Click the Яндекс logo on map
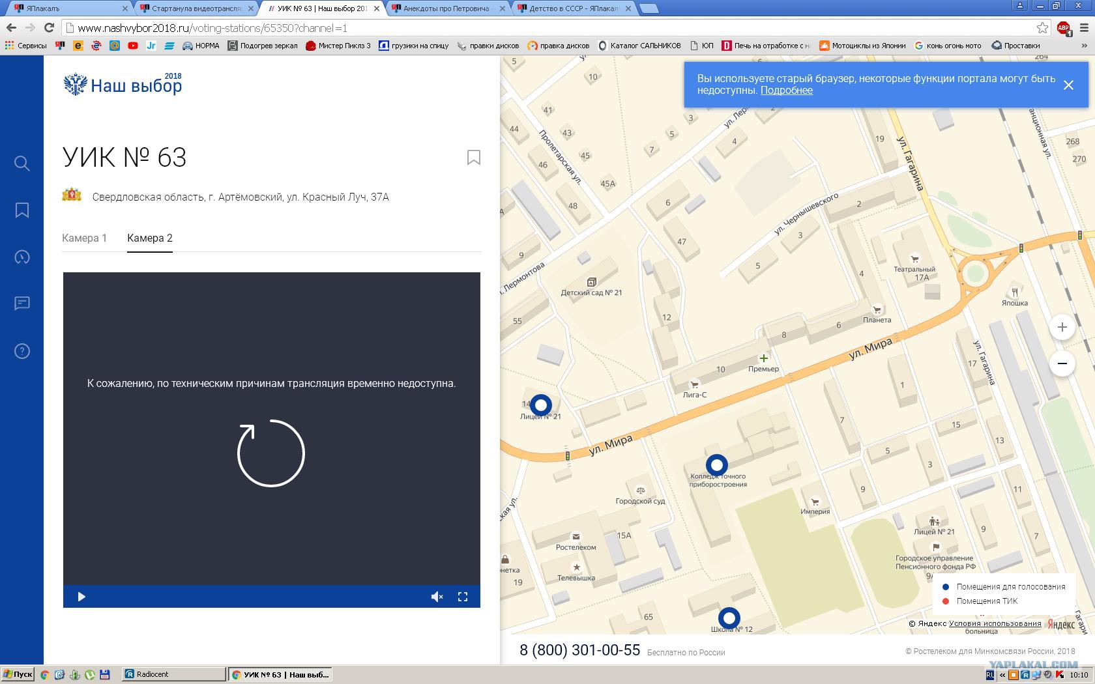This screenshot has width=1095, height=684. point(1061,625)
